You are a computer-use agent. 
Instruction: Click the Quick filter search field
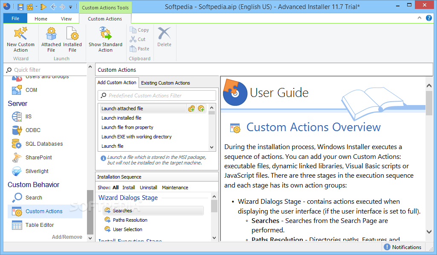[46, 70]
